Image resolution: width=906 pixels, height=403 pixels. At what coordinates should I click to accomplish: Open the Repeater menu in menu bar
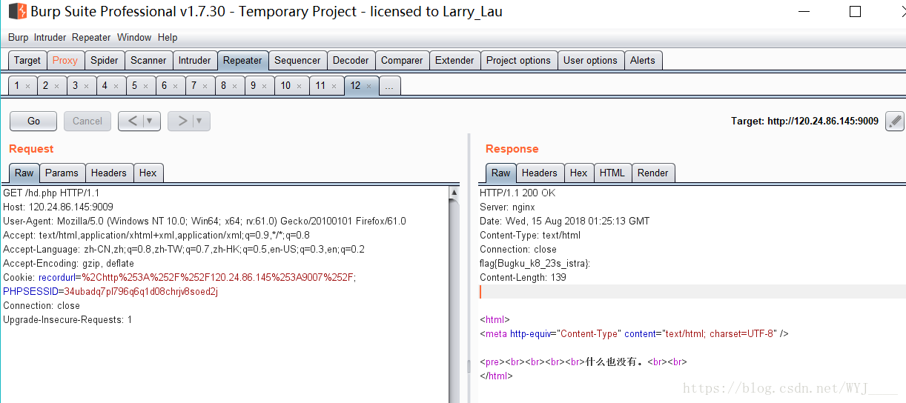(x=91, y=37)
